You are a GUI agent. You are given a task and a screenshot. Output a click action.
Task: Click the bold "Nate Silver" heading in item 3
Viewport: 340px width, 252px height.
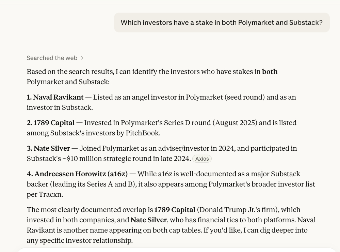click(x=52, y=149)
